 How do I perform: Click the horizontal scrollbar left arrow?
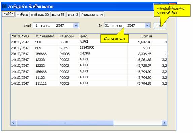tap(13, 123)
